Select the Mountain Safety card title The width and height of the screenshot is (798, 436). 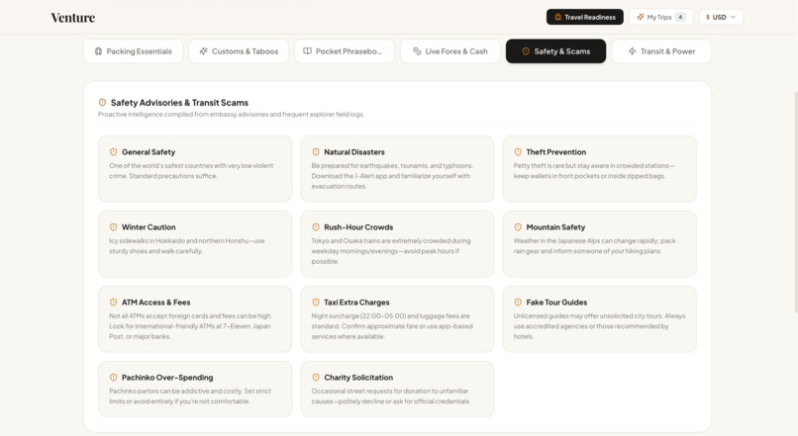pos(555,227)
